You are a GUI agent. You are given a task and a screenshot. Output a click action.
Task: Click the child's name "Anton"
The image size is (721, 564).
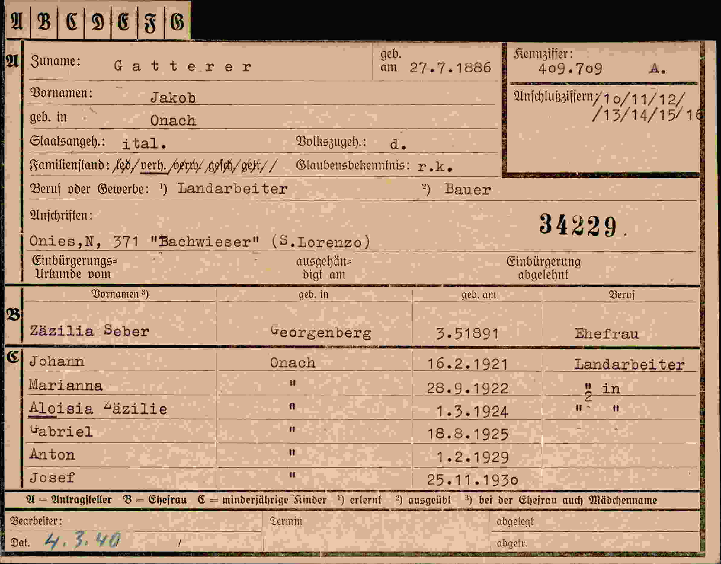52,454
